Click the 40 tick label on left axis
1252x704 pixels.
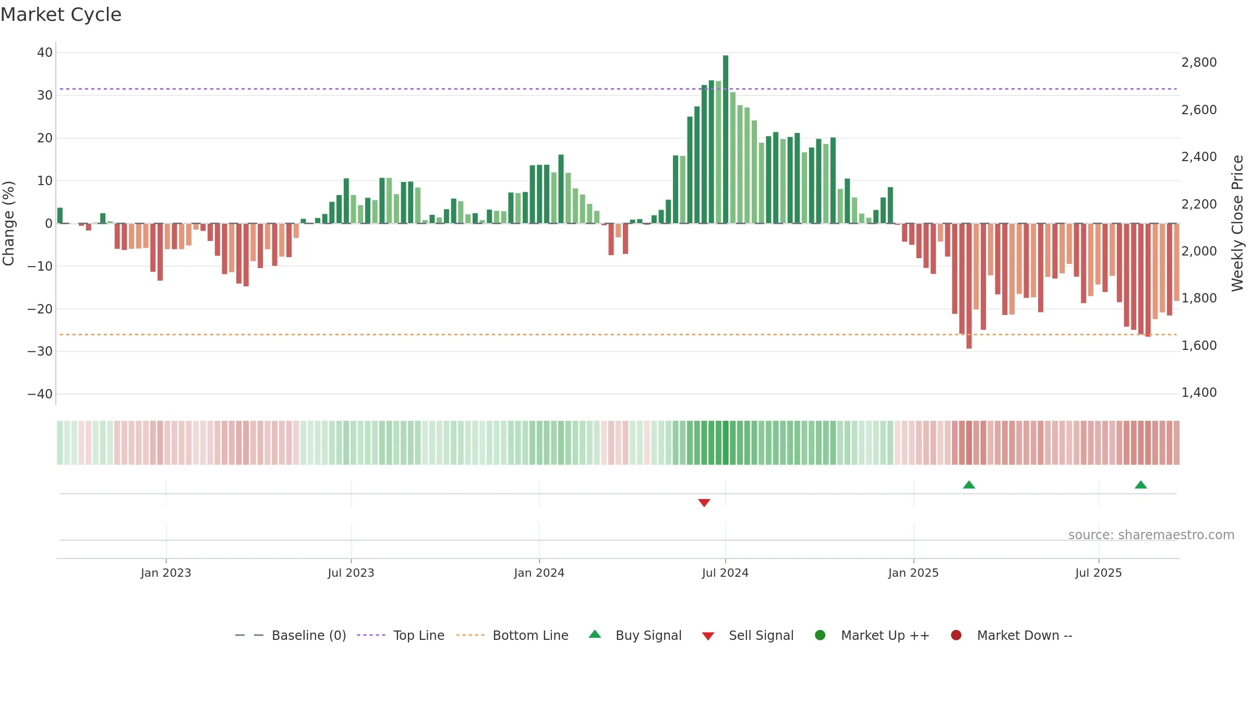click(45, 52)
